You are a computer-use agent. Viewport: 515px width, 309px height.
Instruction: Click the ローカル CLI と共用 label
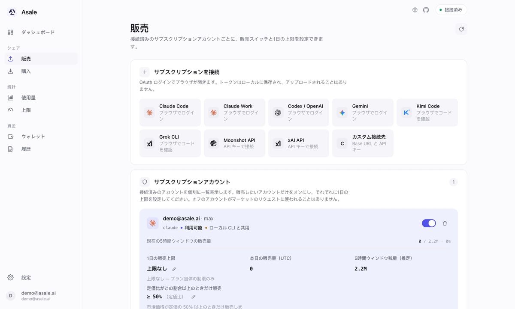(x=229, y=228)
